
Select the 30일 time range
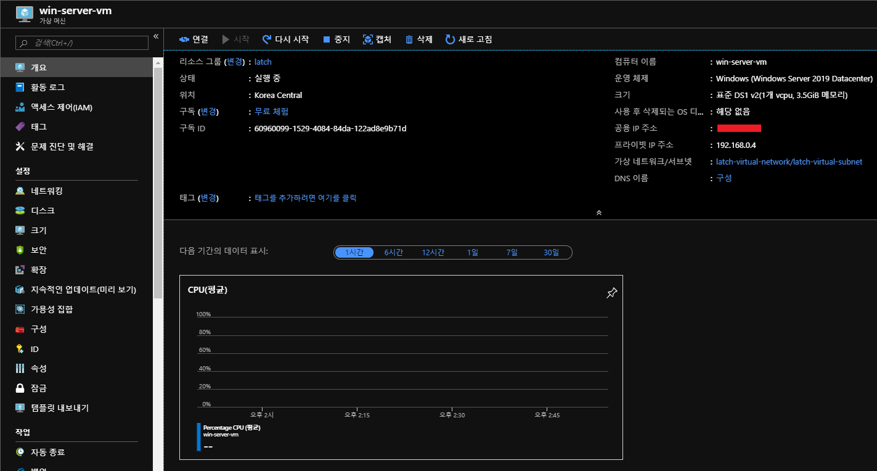click(x=551, y=253)
